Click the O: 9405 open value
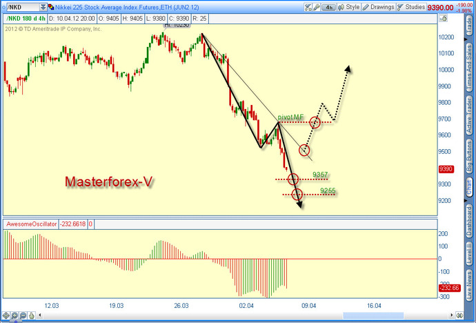The height and width of the screenshot is (323, 476). coord(109,19)
